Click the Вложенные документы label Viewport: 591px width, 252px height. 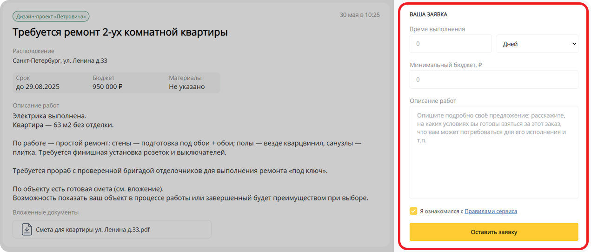[x=46, y=212]
